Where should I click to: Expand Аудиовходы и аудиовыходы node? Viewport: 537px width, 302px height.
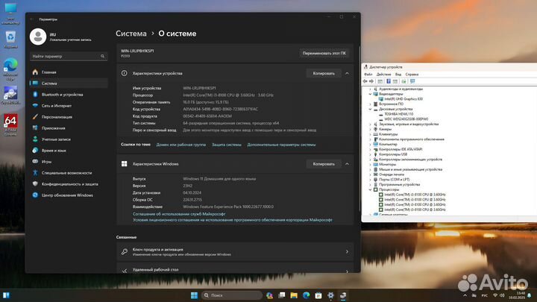click(x=370, y=89)
